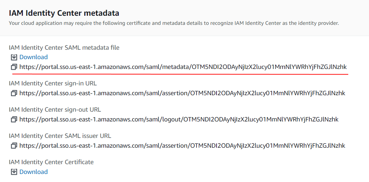Click the description text below the heading
369x182 pixels.
174,23
